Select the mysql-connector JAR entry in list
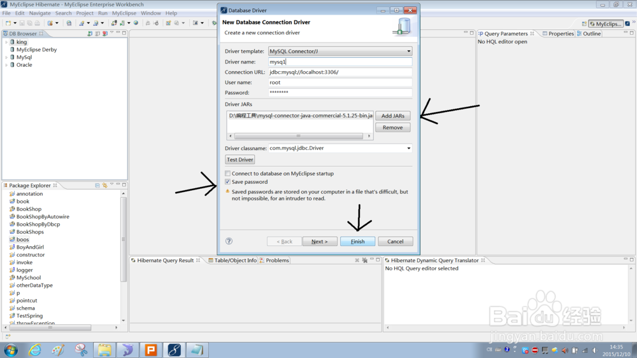This screenshot has height=358, width=637. pos(301,116)
